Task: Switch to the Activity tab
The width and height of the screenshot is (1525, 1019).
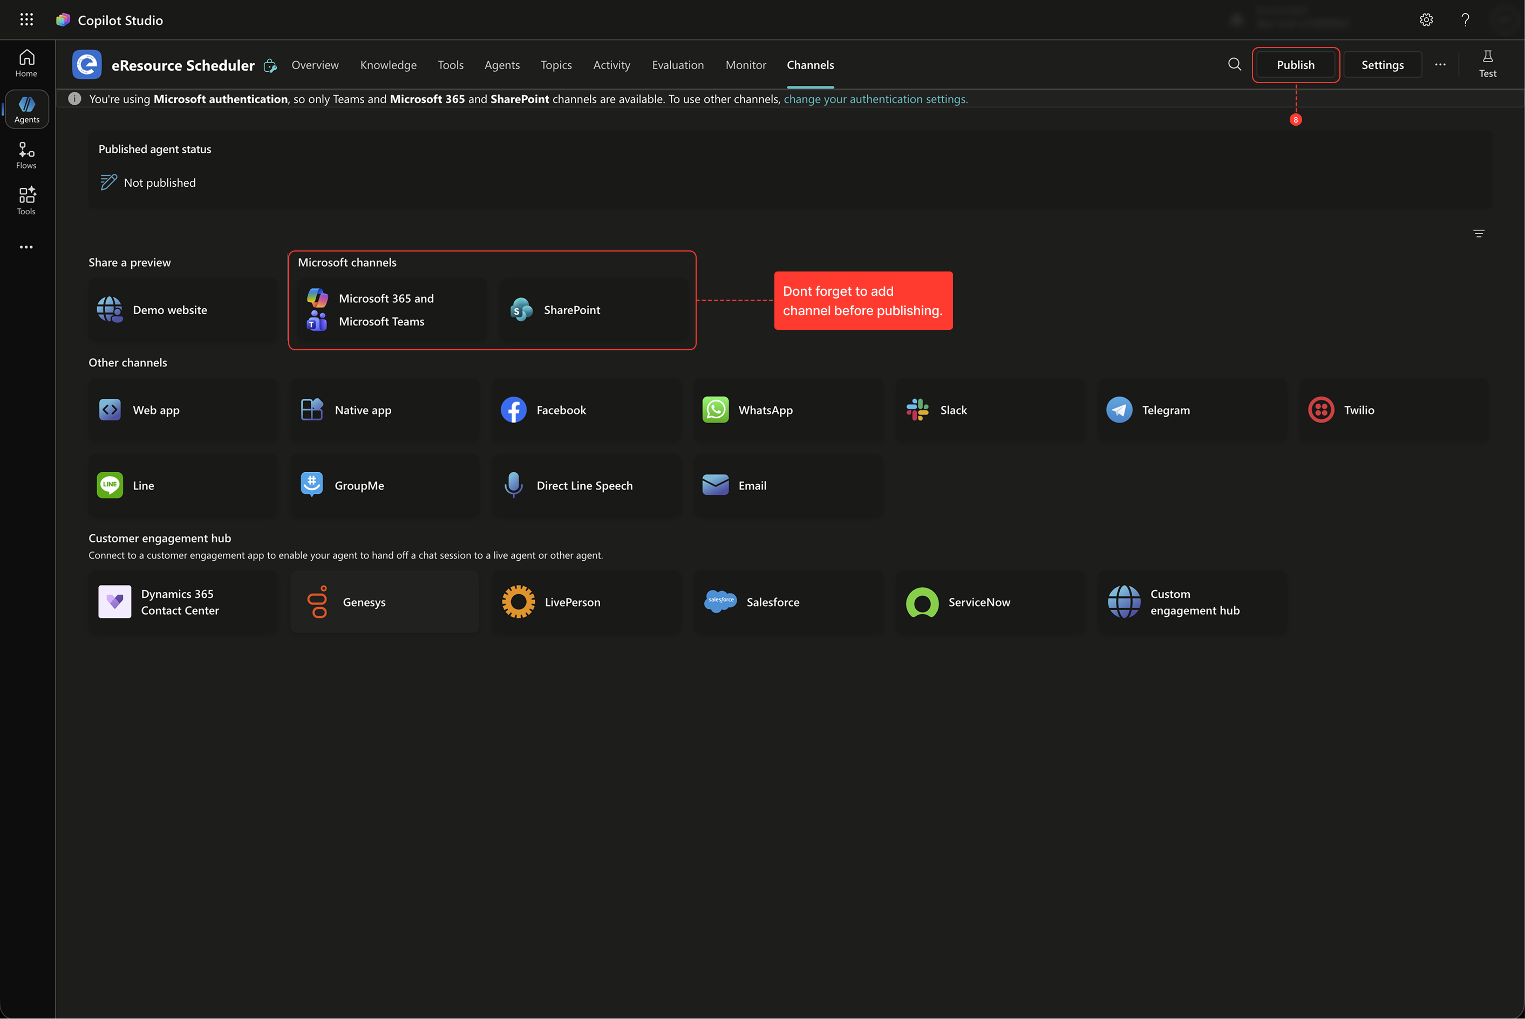Action: pos(612,65)
